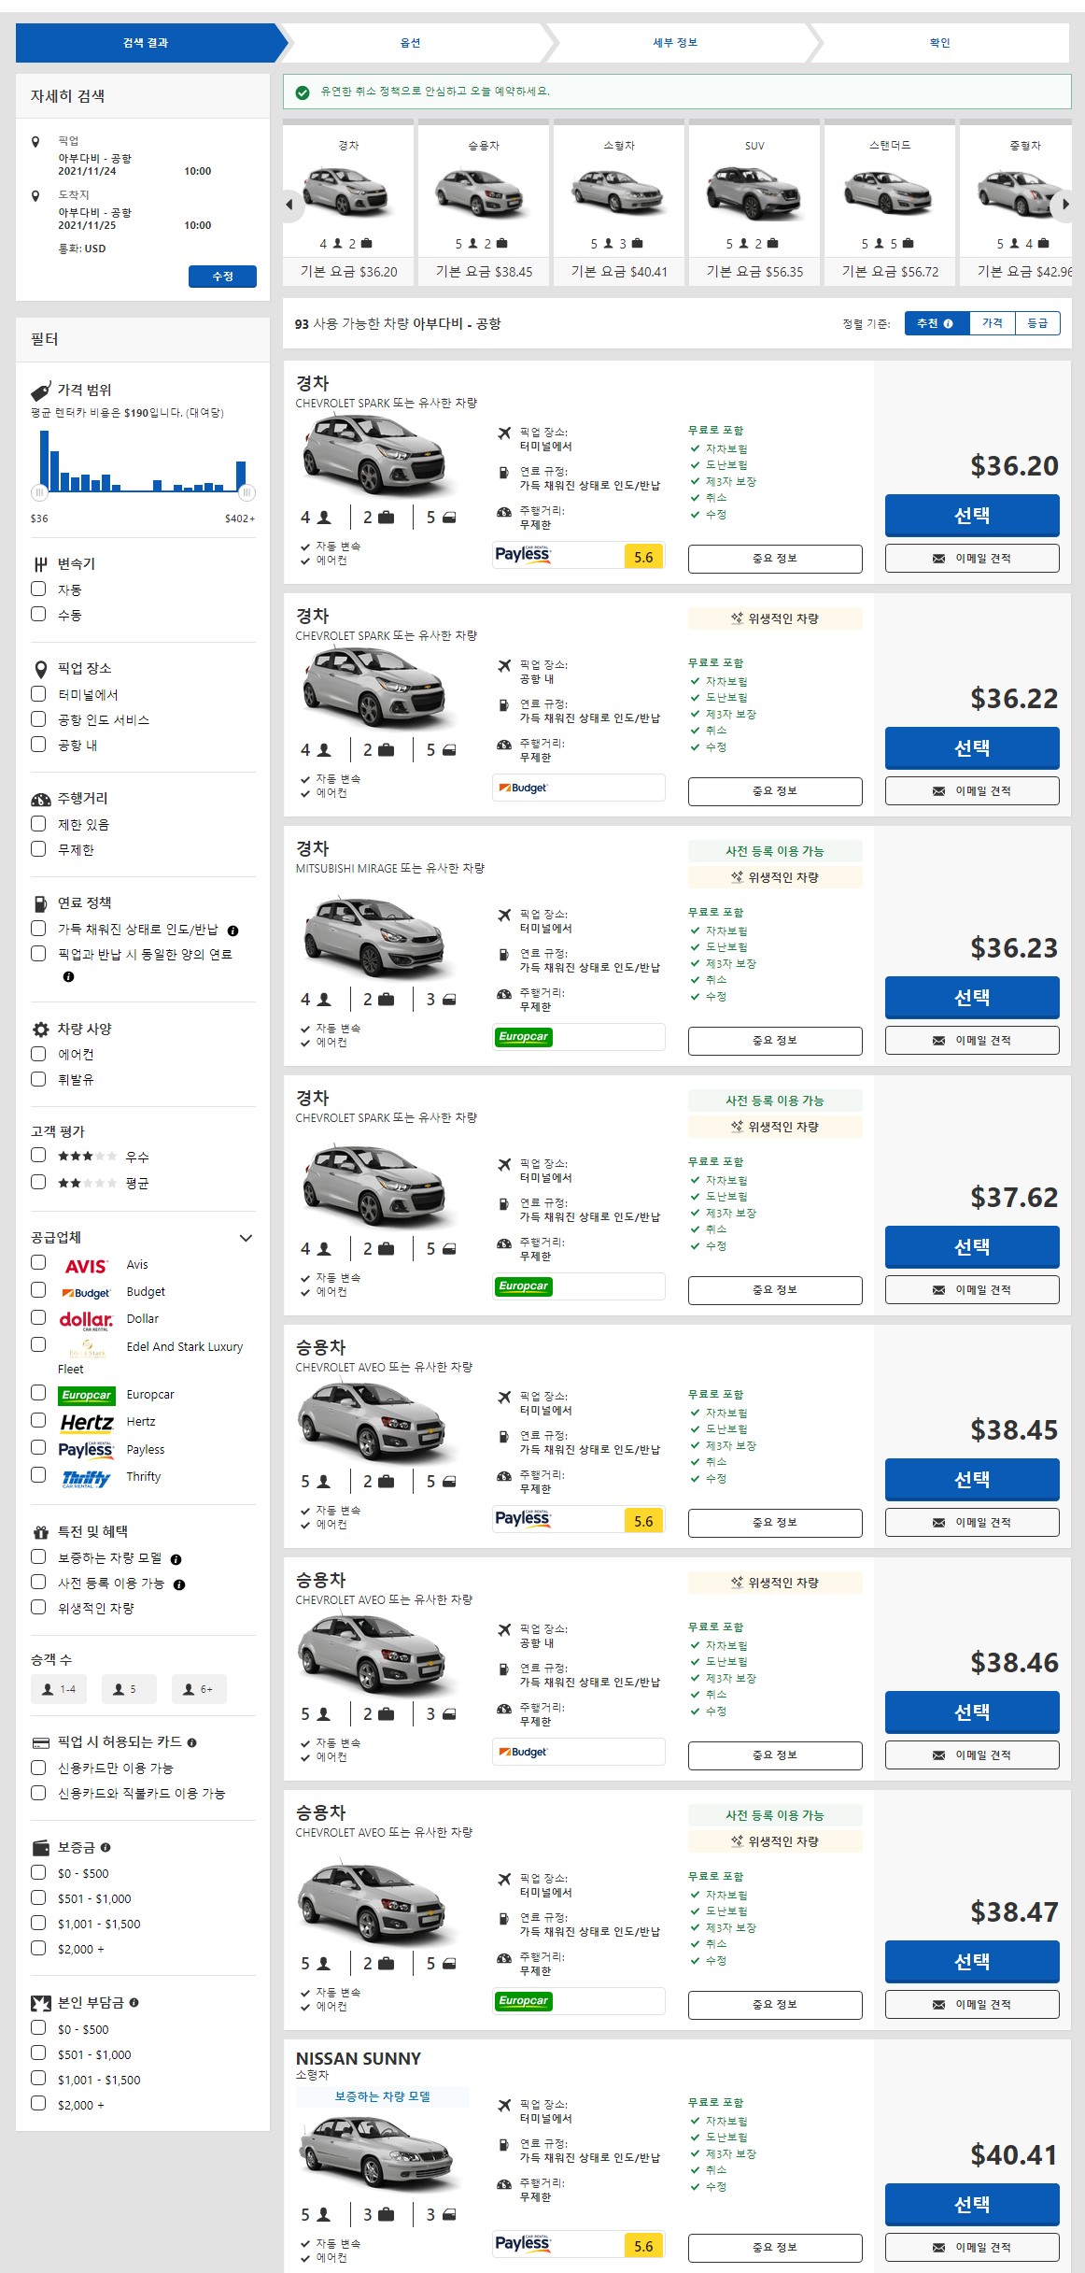Select the 확인 step tab
The image size is (1085, 2273).
point(939,43)
